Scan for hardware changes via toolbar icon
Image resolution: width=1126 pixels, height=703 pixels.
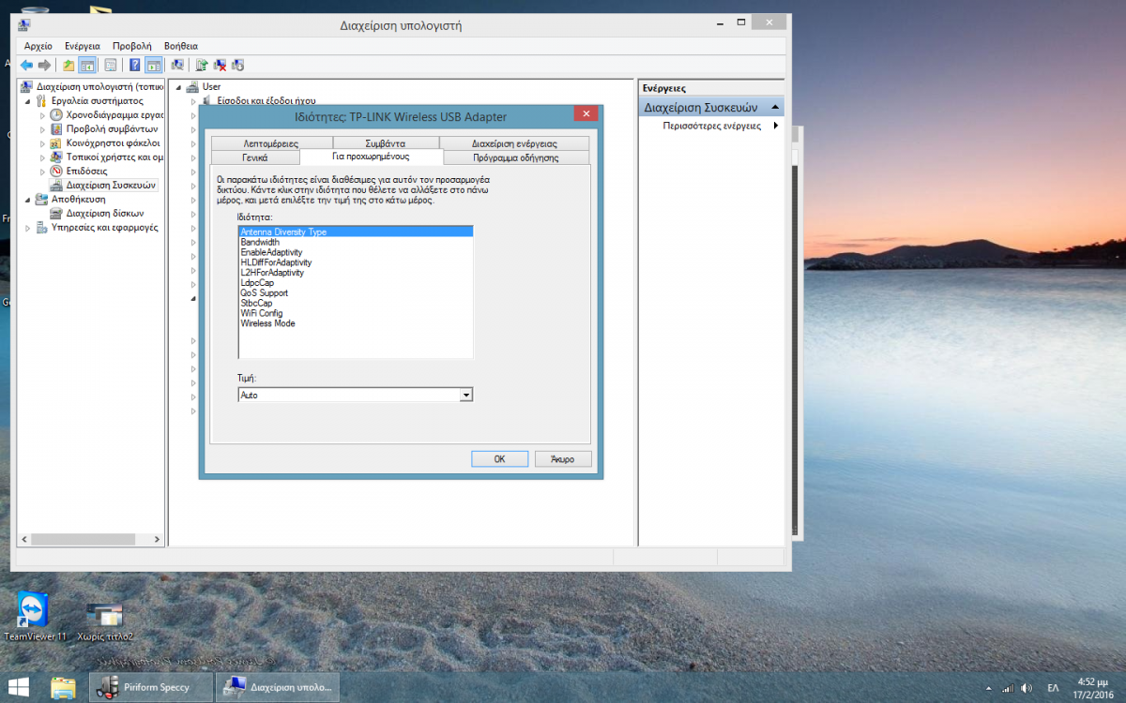point(177,65)
